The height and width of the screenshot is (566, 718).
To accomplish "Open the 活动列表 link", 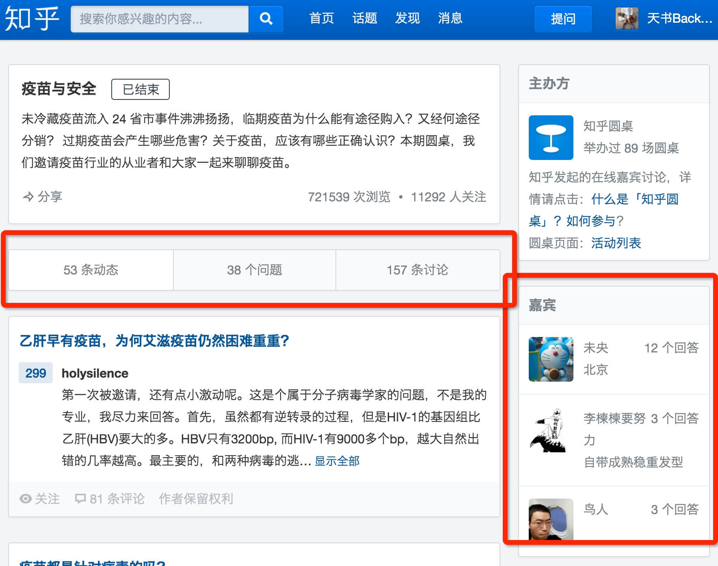I will pos(616,243).
